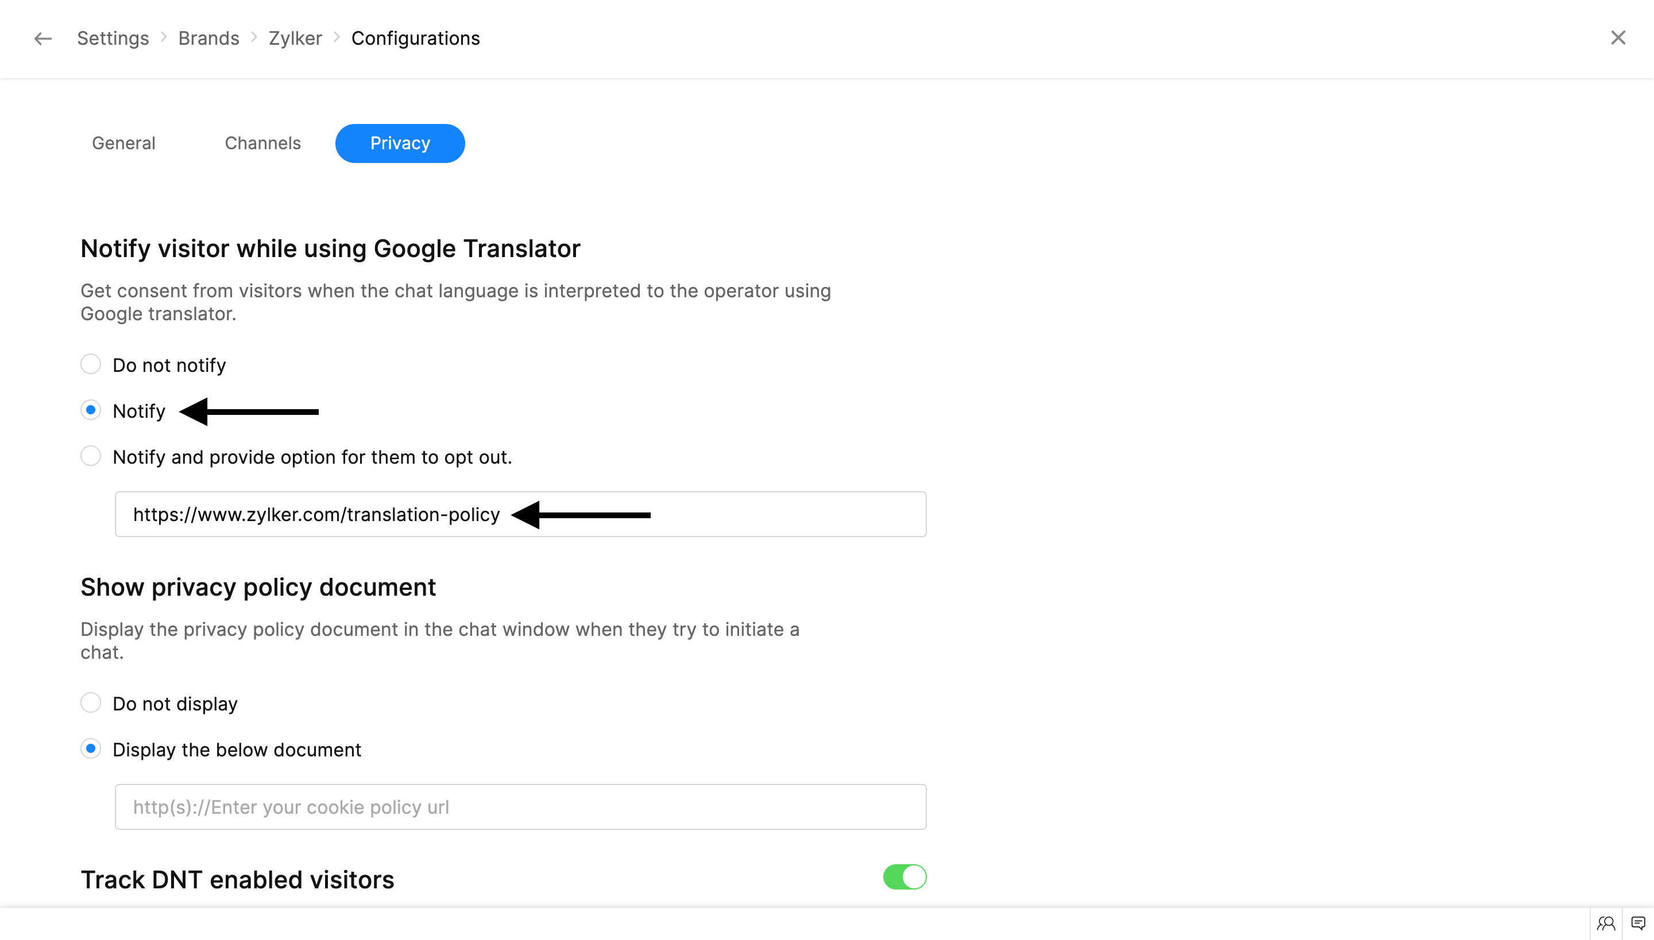Viewport: 1654px width, 940px height.
Task: Choose 'Display the below document' radio option
Action: [91, 749]
